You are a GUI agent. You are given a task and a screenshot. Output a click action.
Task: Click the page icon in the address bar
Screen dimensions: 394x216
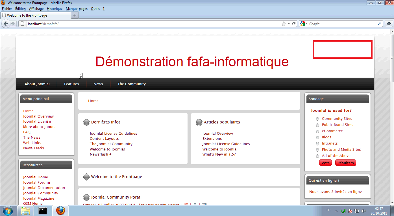pyautogui.click(x=23, y=24)
